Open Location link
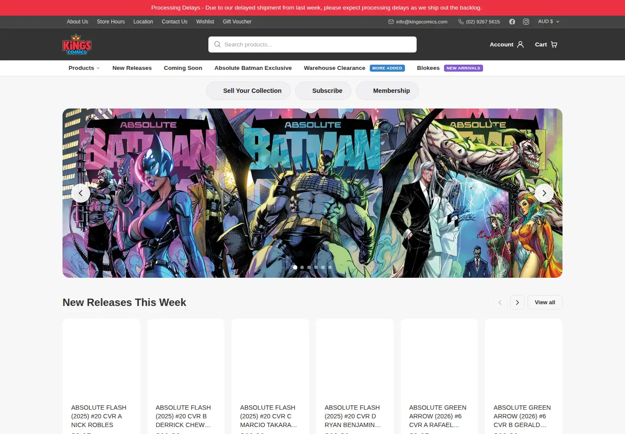The width and height of the screenshot is (625, 434). (x=143, y=22)
